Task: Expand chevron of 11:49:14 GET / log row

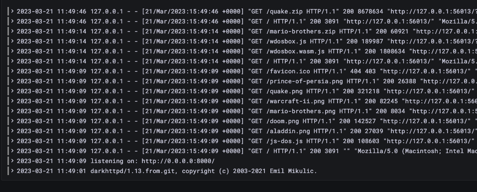Action: (x=12, y=61)
